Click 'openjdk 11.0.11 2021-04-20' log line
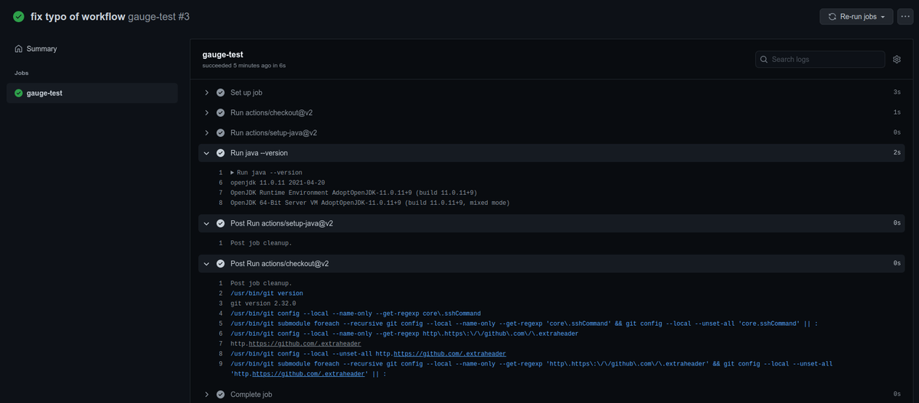919x403 pixels. tap(277, 183)
